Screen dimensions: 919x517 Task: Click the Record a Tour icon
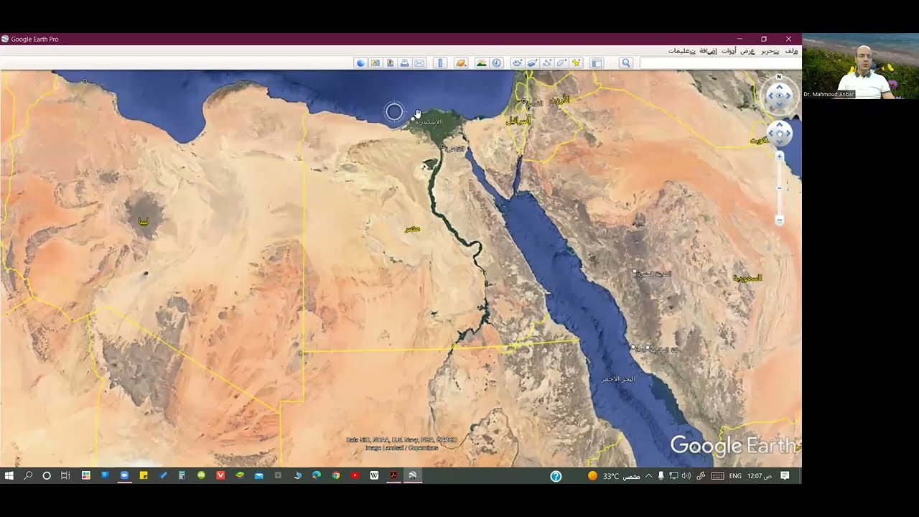pyautogui.click(x=518, y=63)
